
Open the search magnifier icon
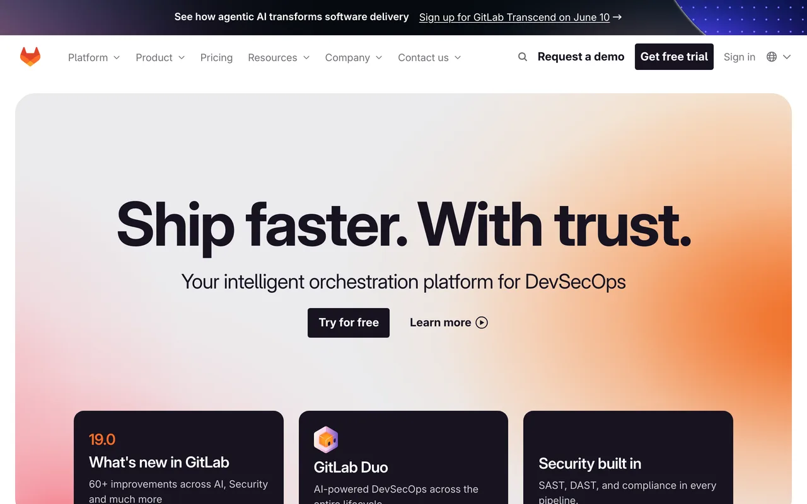click(523, 57)
